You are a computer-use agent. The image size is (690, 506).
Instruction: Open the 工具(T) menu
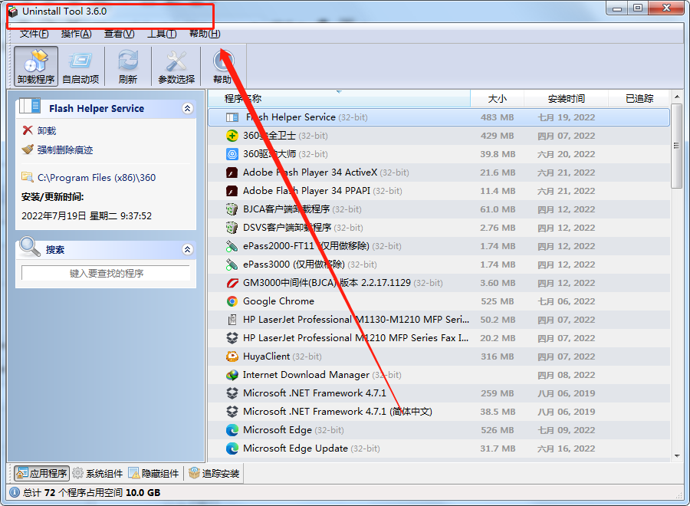tap(162, 34)
